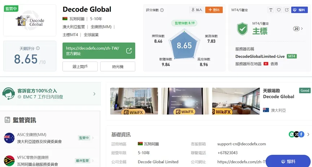The image size is (312, 167).
Task: Open the decodefx.com official website button
Action: pyautogui.click(x=99, y=51)
